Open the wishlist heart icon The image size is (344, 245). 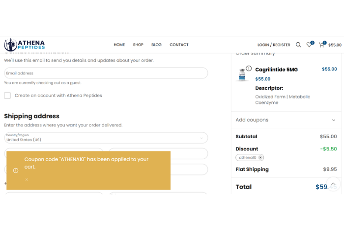[309, 45]
